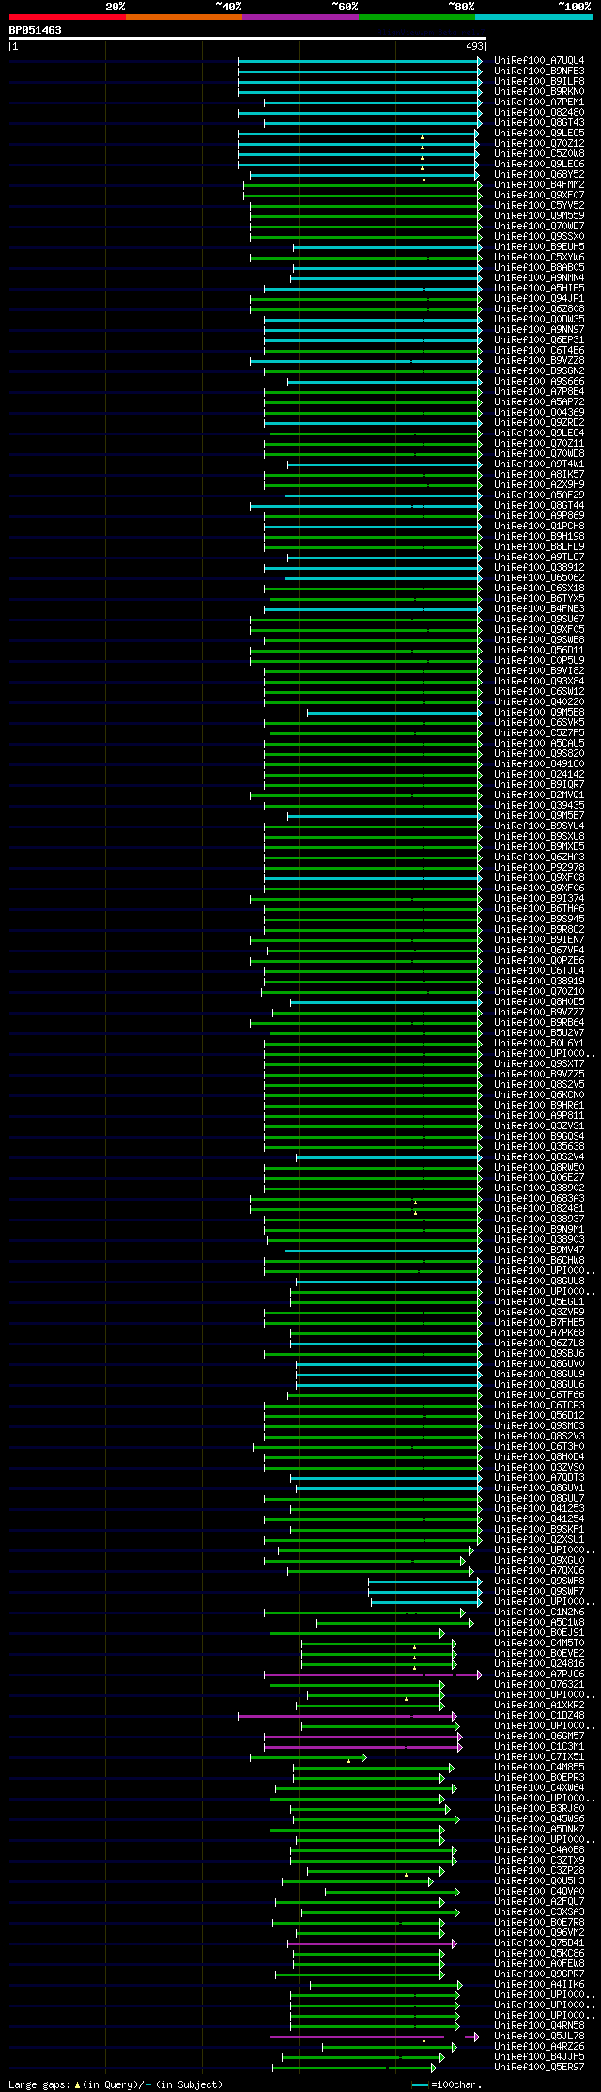Select the UniRef100_A5HIF5 label

pos(539,289)
